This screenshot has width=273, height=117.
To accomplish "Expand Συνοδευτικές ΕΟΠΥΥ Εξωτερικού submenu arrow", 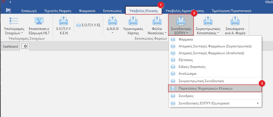I will pos(258,103).
